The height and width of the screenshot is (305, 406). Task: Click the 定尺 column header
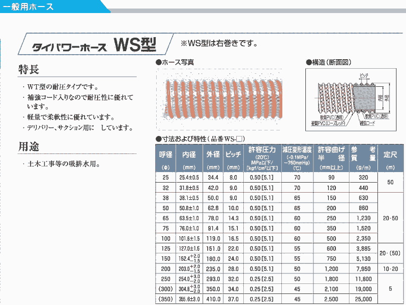point(390,158)
